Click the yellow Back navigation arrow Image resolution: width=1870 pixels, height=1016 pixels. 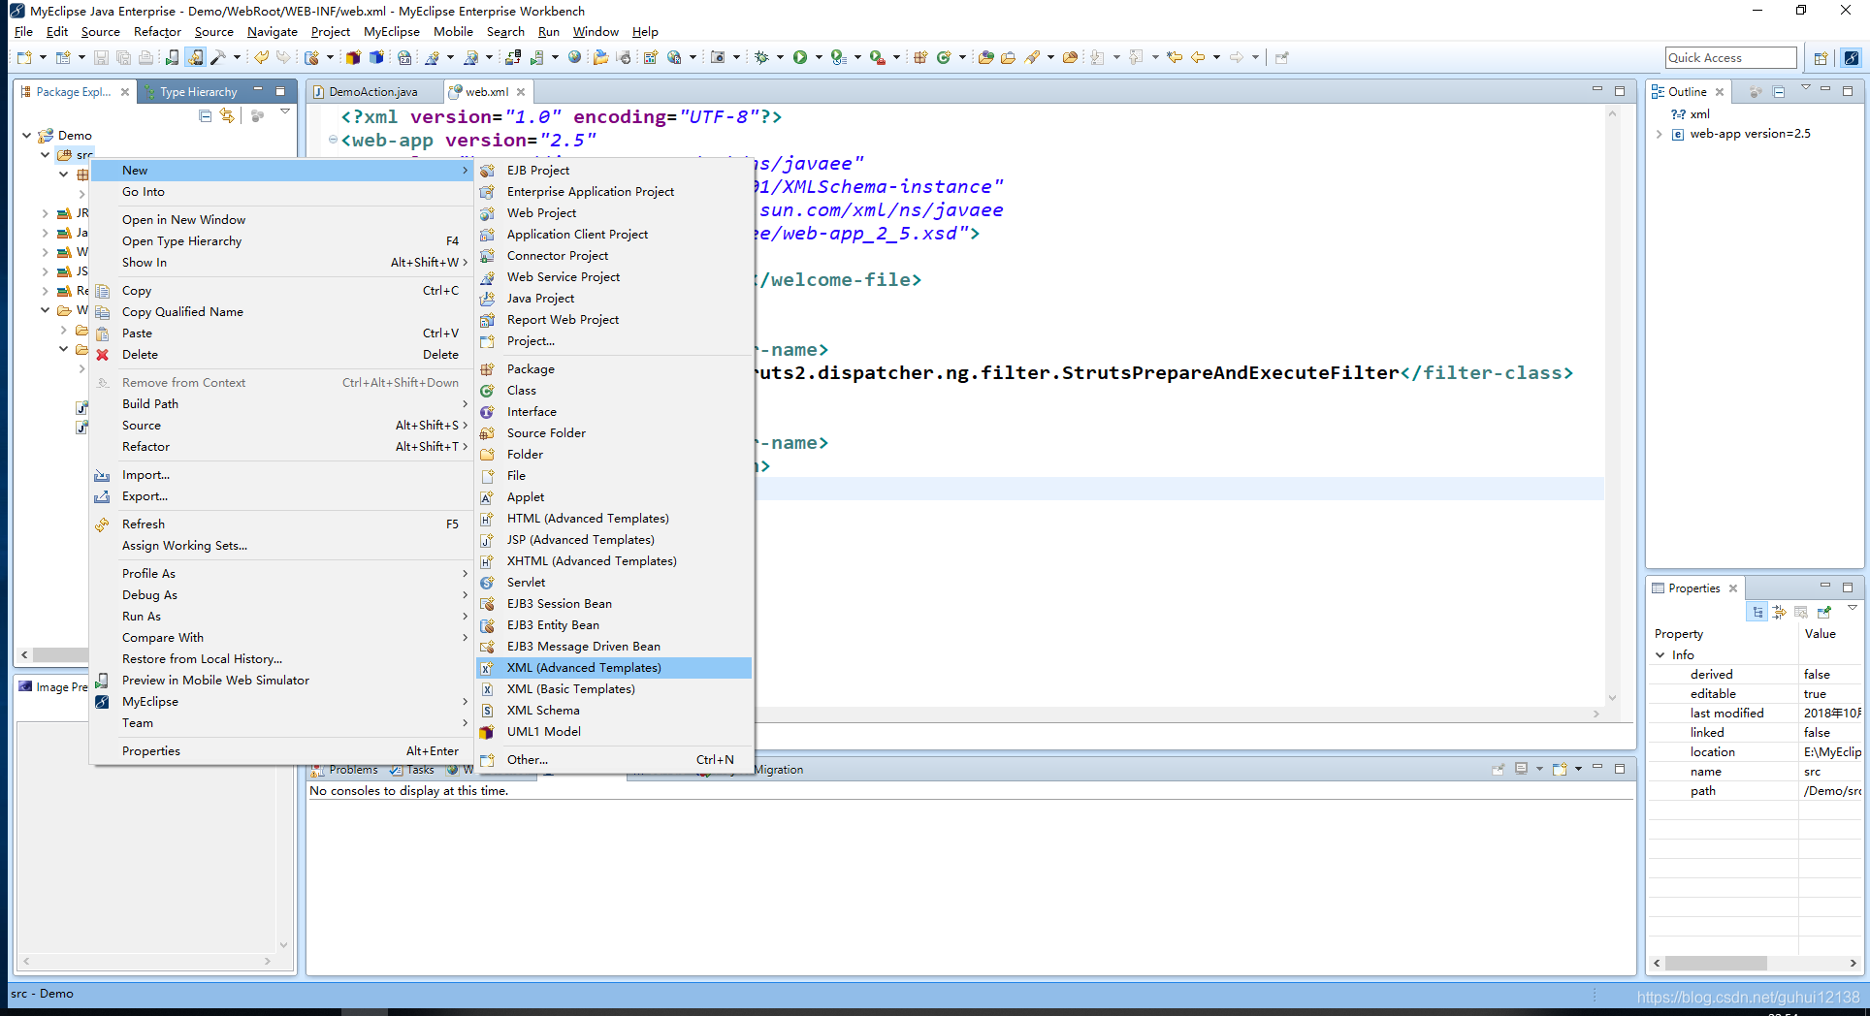coord(1198,58)
